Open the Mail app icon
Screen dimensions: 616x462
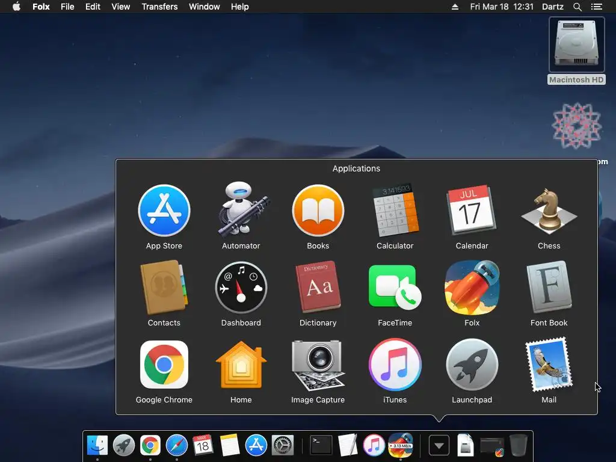pyautogui.click(x=549, y=365)
